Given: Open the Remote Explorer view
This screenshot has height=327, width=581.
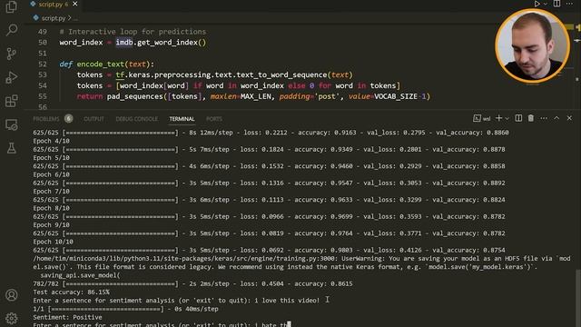Looking at the screenshot, I should (x=12, y=124).
